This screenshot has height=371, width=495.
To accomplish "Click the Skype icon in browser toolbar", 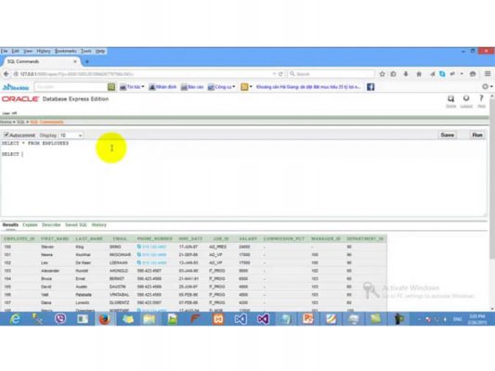I will 442,74.
